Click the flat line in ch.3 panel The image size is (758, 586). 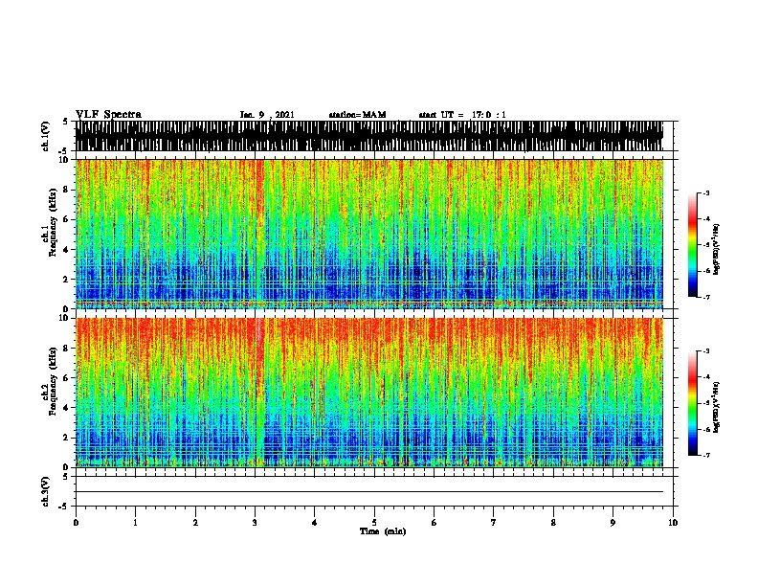[x=369, y=492]
